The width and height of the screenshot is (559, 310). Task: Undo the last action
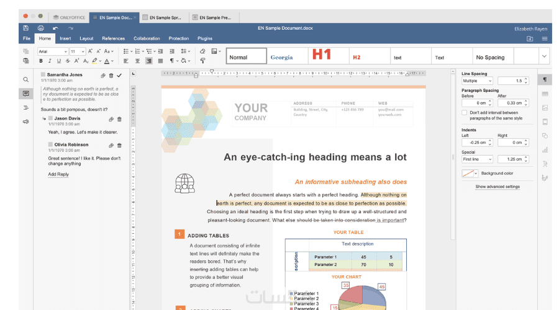pos(55,28)
